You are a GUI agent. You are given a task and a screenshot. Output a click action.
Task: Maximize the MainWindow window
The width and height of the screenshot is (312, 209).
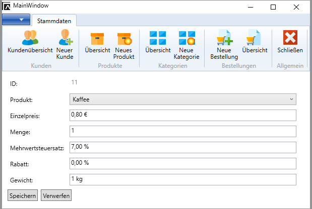pyautogui.click(x=273, y=7)
